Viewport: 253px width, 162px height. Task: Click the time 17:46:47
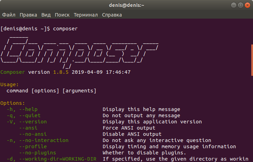coord(118,72)
